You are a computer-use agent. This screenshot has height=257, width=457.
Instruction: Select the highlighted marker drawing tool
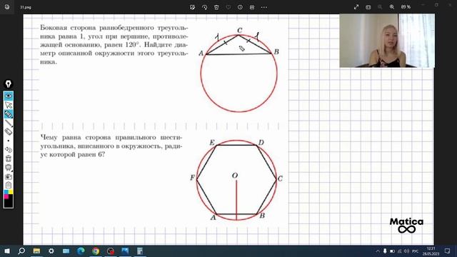point(9,114)
